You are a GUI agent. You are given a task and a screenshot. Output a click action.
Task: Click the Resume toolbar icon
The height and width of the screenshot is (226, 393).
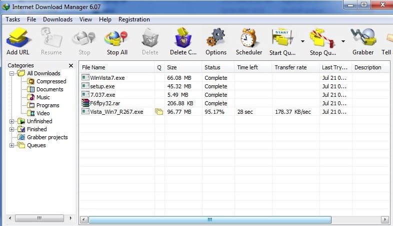[51, 37]
